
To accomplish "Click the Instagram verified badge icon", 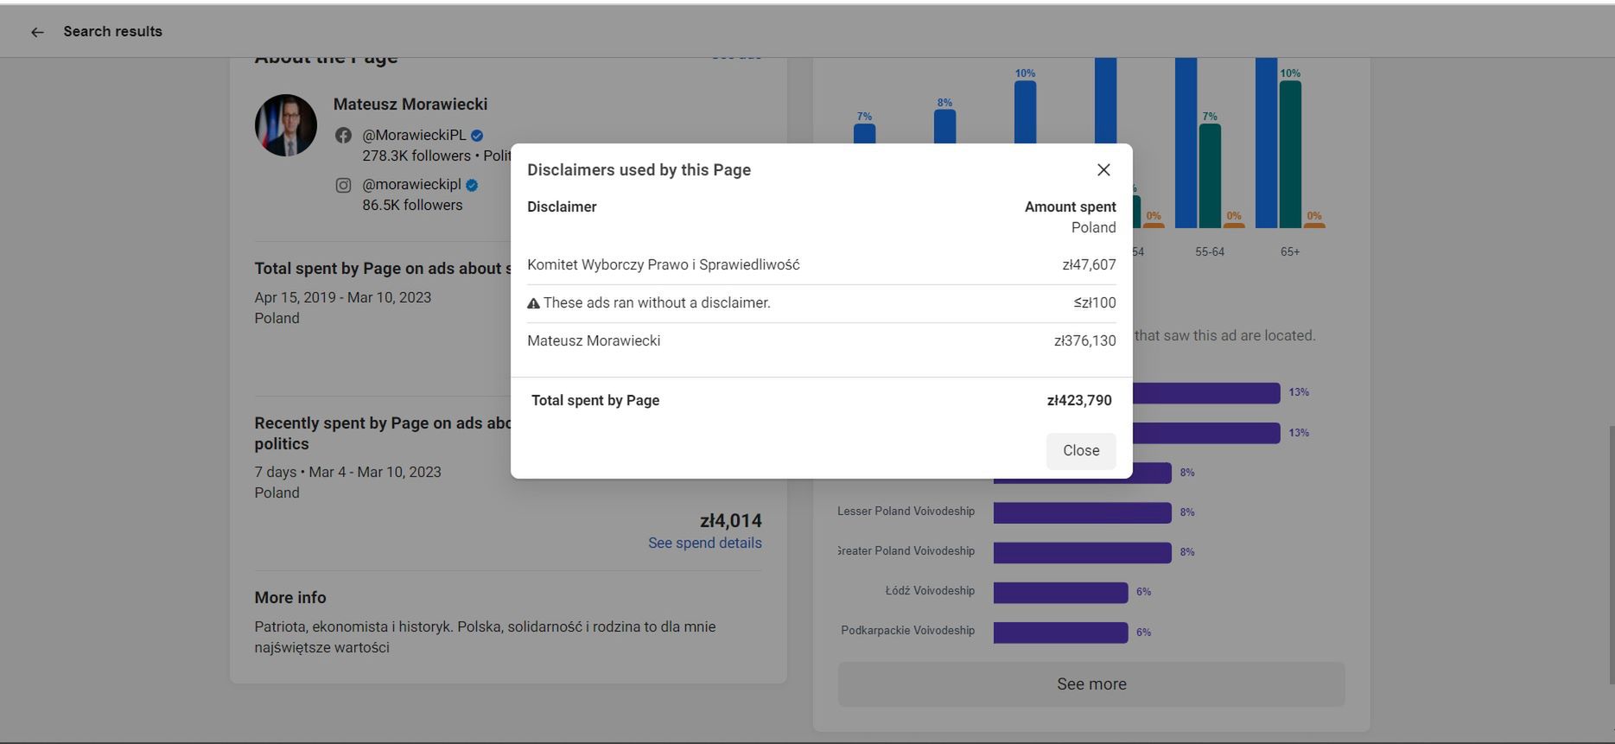I will (472, 185).
